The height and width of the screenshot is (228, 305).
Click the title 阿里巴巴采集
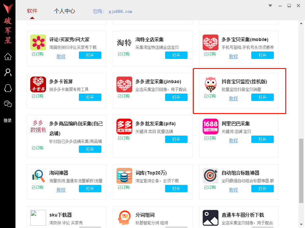[x=236, y=124]
